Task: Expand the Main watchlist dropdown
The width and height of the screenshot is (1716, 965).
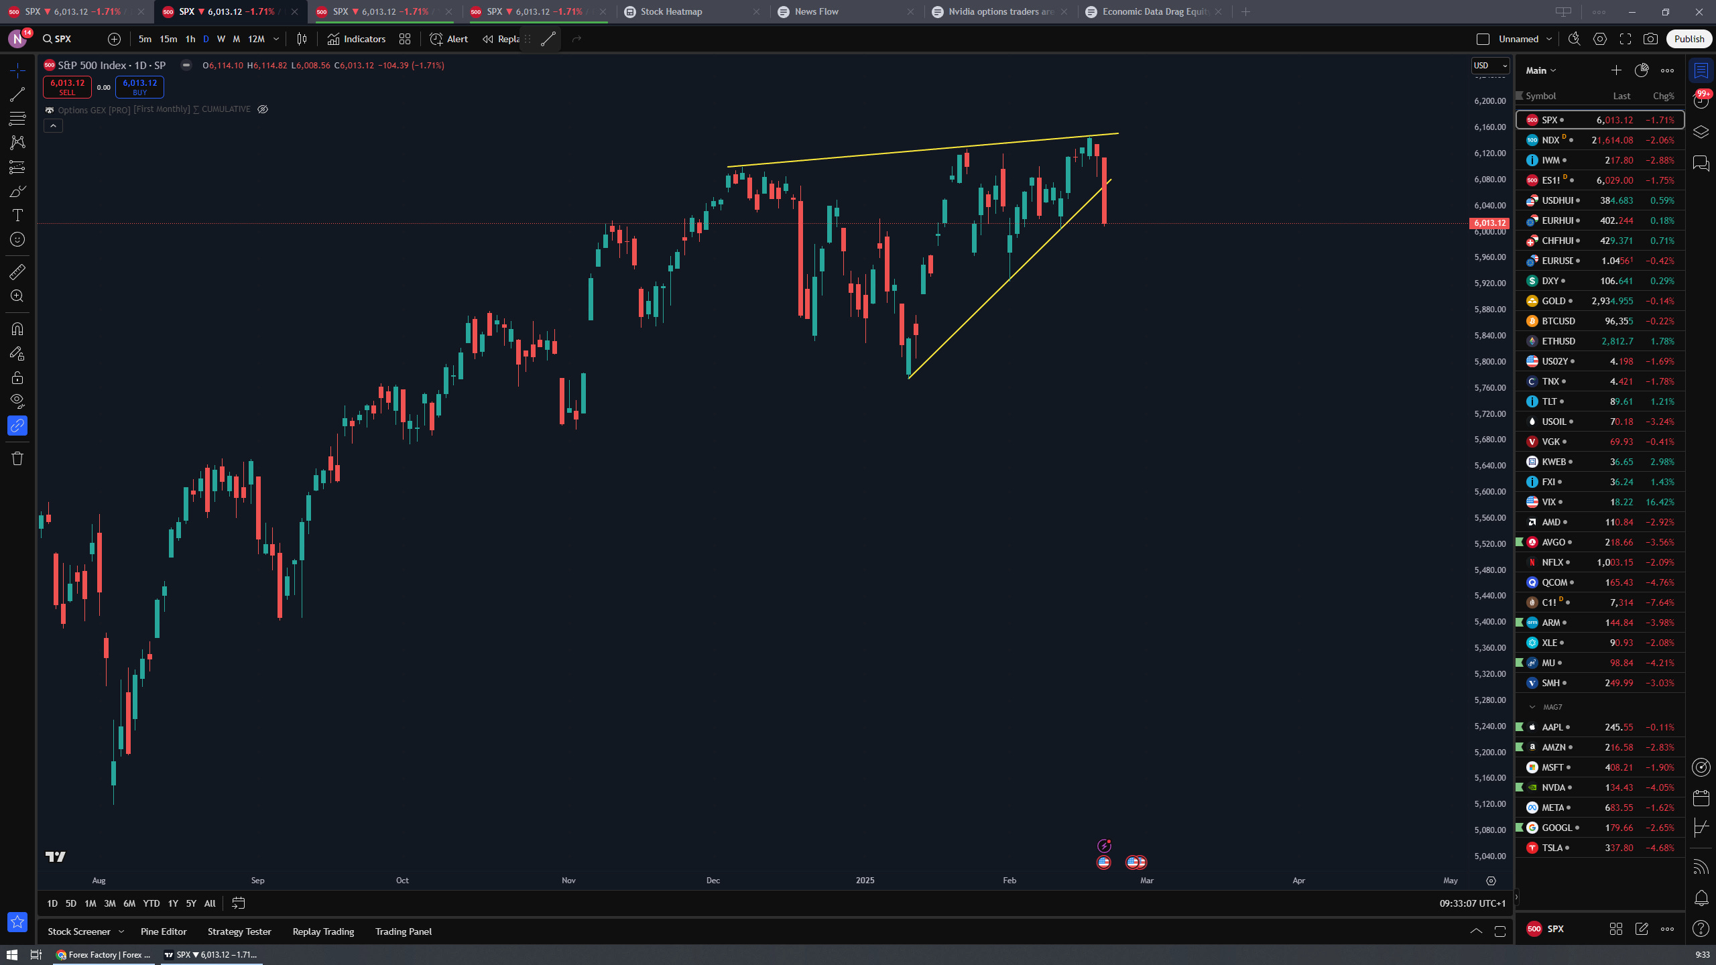Action: pos(1540,70)
